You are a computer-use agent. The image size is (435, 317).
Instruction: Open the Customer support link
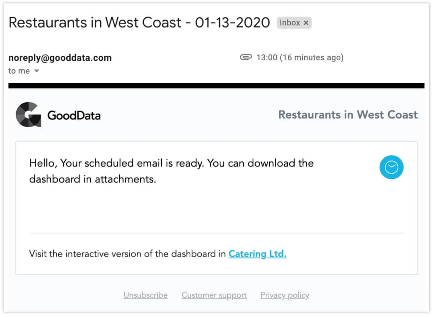pos(214,295)
